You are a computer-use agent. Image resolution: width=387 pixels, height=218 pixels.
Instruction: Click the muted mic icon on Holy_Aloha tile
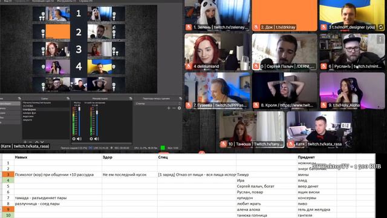(324, 105)
